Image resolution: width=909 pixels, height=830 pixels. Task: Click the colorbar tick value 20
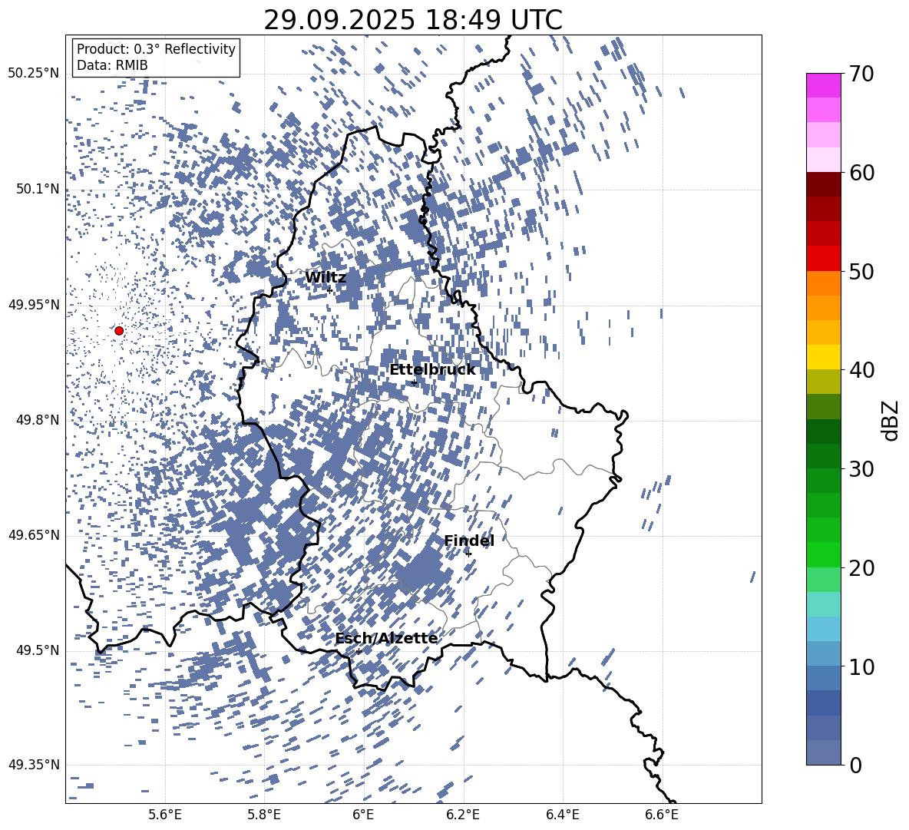pos(862,568)
